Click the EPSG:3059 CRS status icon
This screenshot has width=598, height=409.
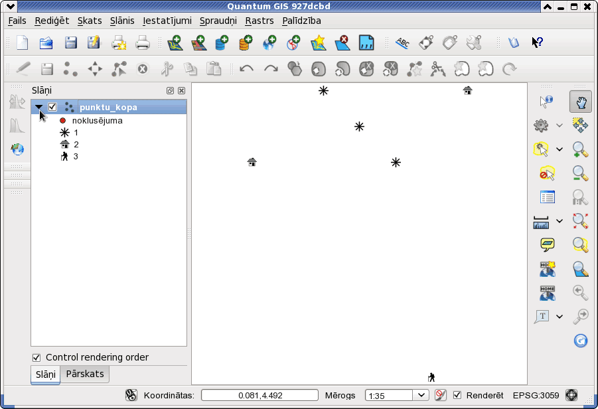(571, 395)
